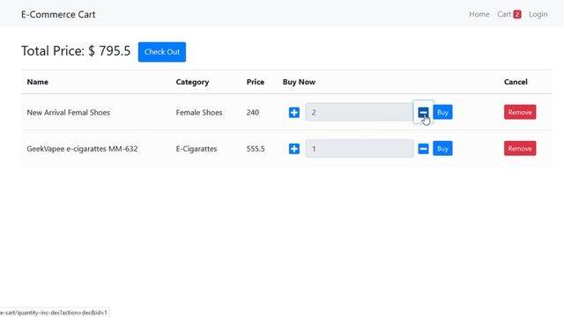The width and height of the screenshot is (564, 317).
Task: Click the cart item count badge
Action: pos(517,14)
